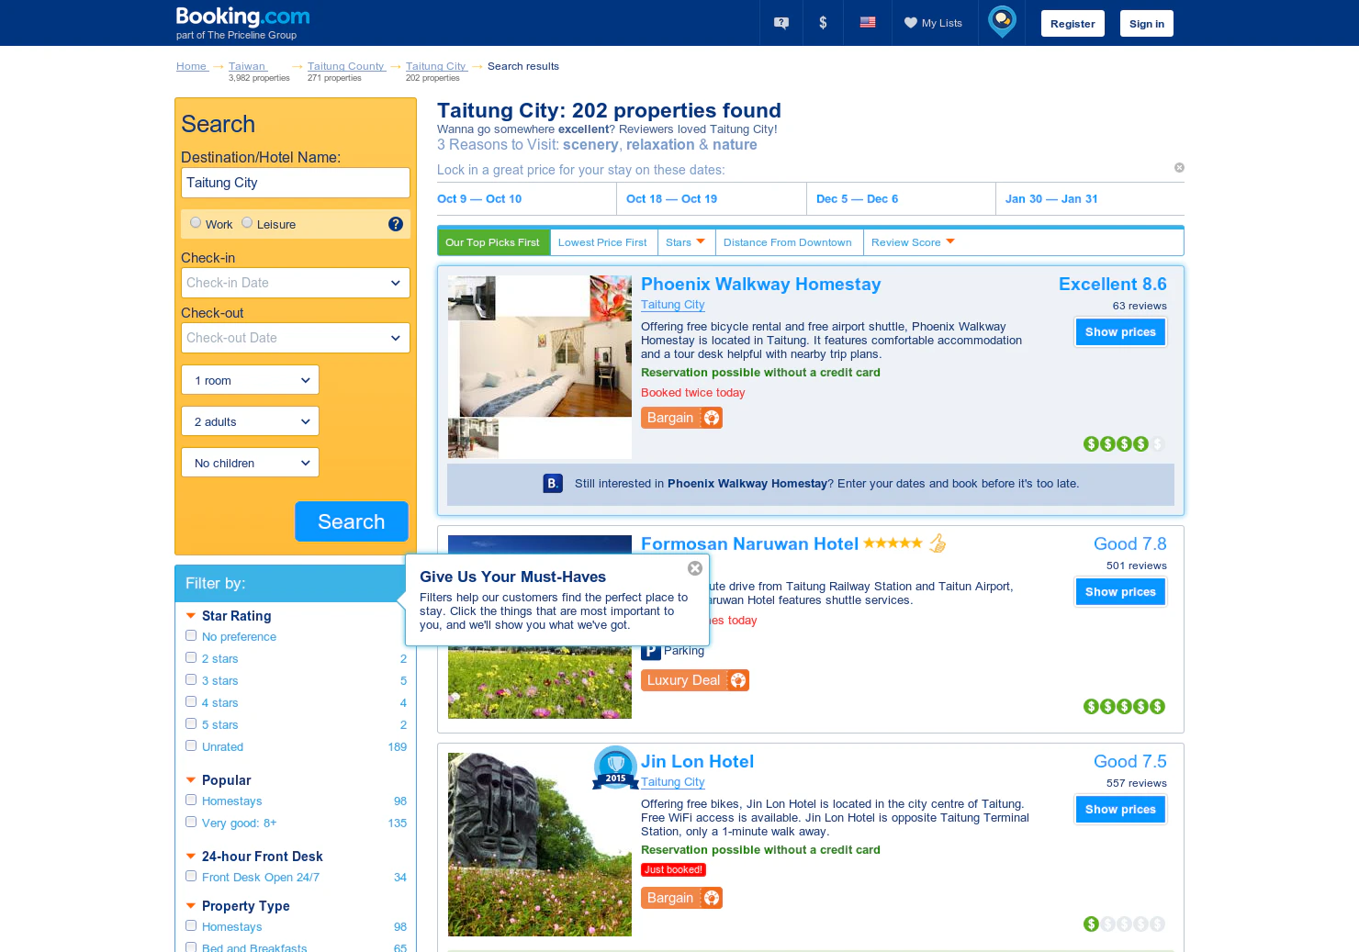Open the No children dropdown

[x=251, y=463]
